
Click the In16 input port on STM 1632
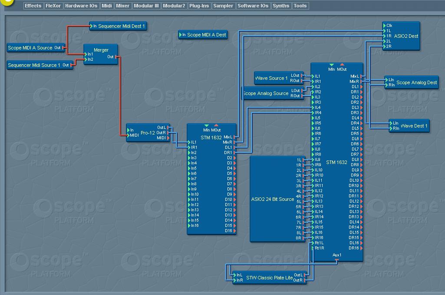[x=189, y=226]
